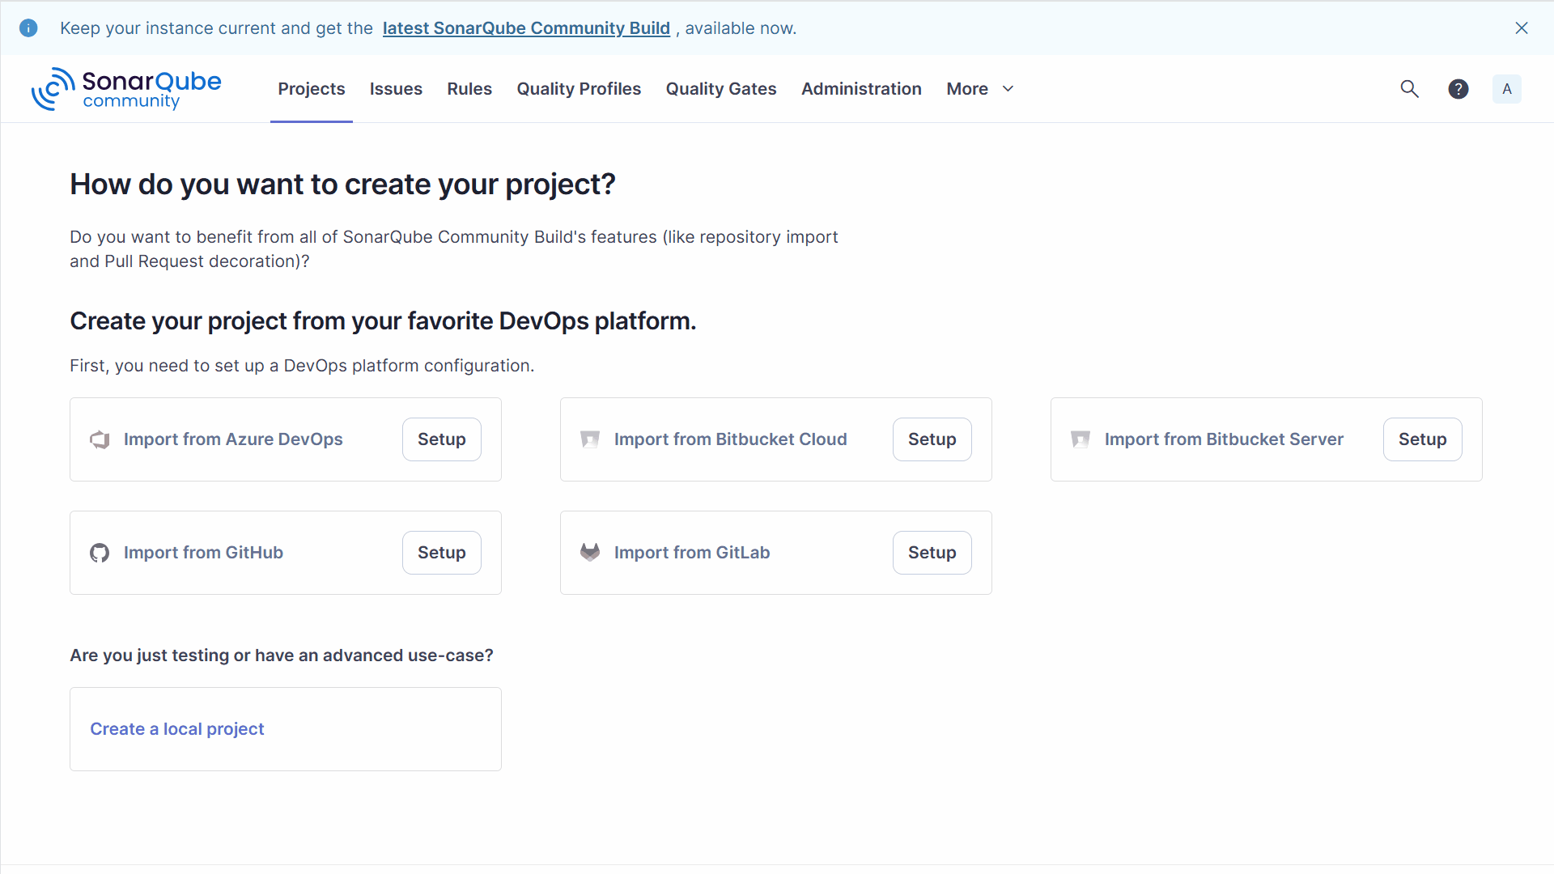Open the search magnifier icon
Viewport: 1554px width, 874px height.
click(x=1409, y=89)
